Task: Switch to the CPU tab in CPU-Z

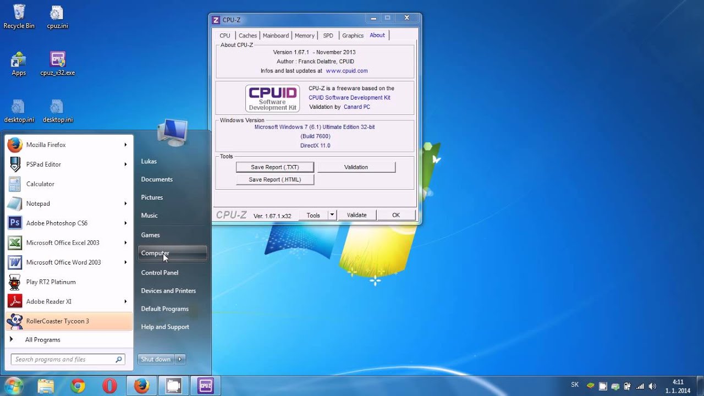Action: coord(225,36)
